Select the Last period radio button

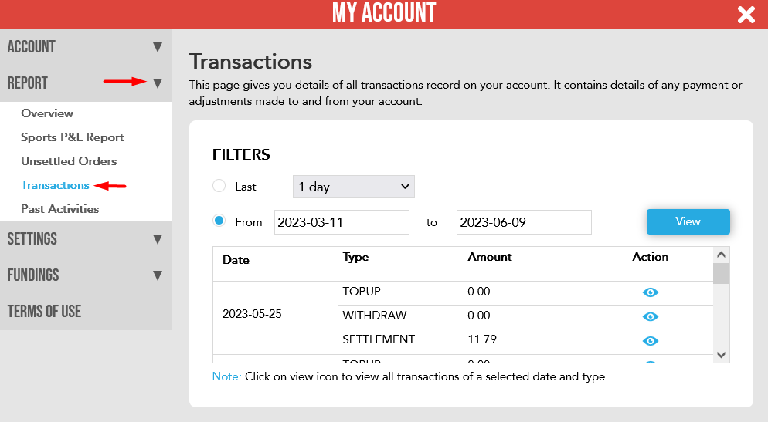click(x=219, y=186)
